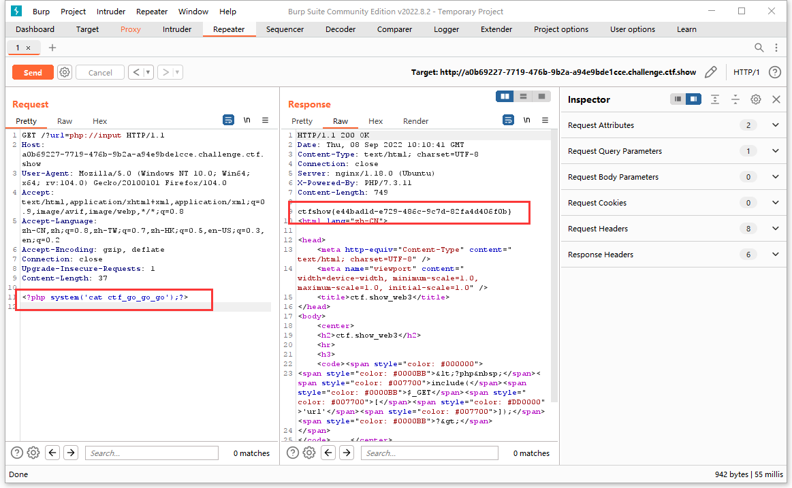
Task: Toggle word wrap in Response editor
Action: click(508, 120)
